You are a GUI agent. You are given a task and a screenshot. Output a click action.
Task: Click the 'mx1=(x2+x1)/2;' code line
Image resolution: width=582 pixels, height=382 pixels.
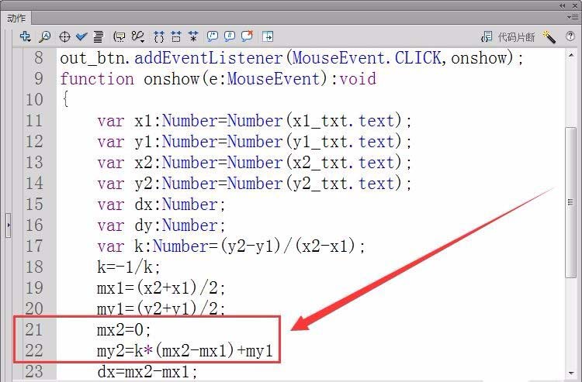(x=161, y=288)
